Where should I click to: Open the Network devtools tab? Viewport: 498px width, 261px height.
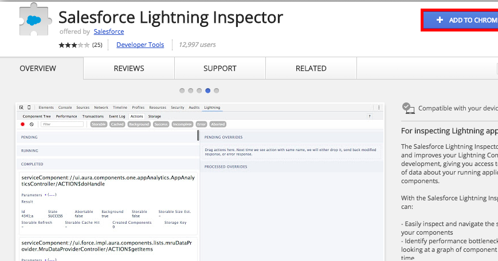[101, 108]
